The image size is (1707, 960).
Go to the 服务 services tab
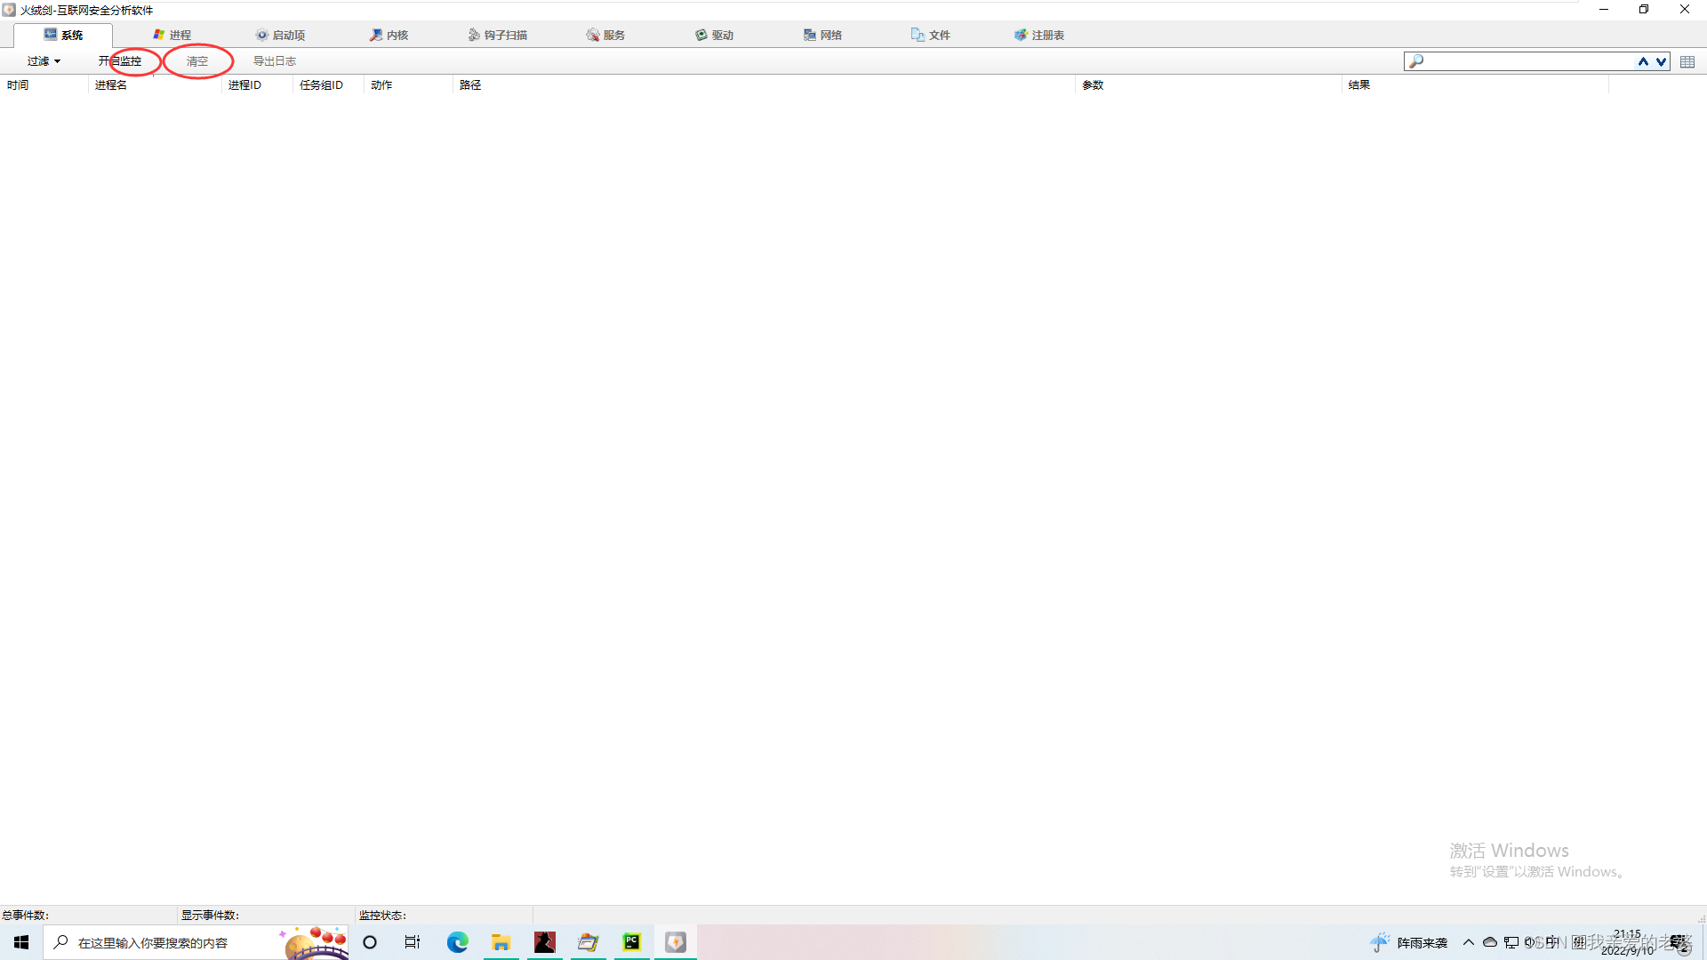605,35
